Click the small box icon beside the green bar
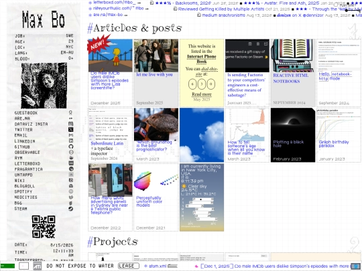The height and width of the screenshot is (271, 362). coord(23,266)
